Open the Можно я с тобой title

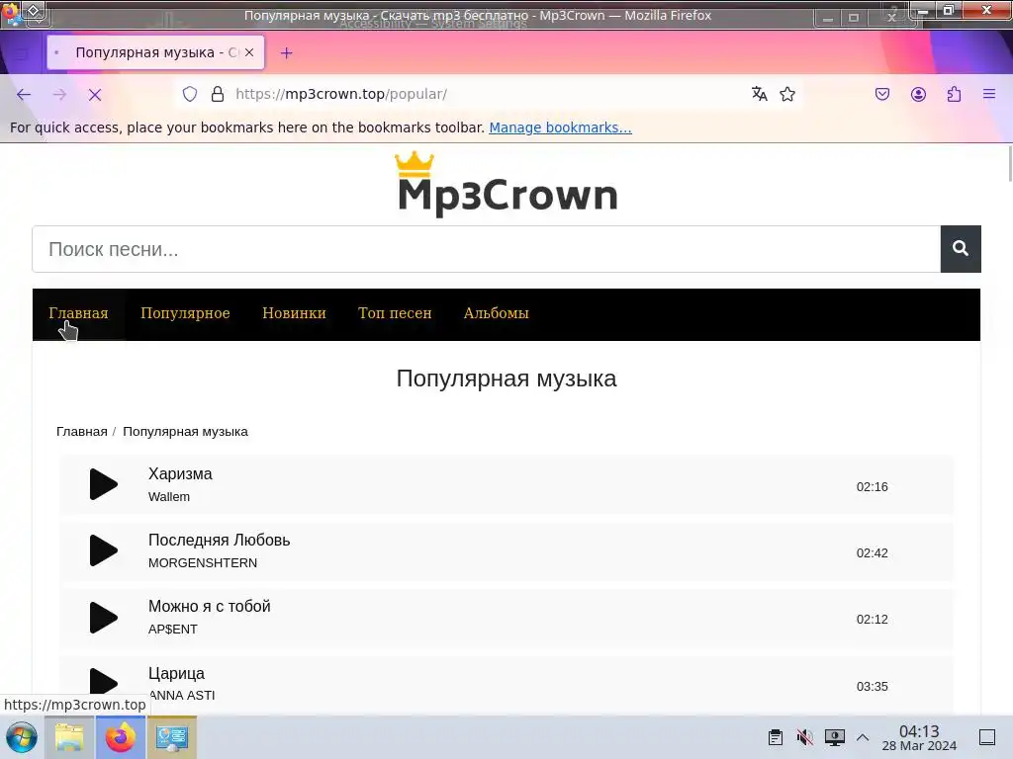[x=210, y=606]
